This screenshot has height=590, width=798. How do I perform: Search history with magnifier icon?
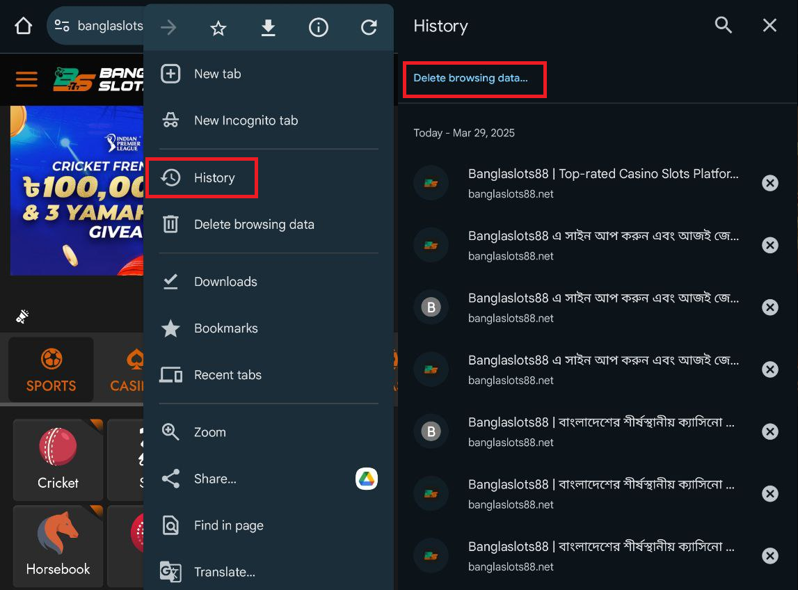[723, 25]
